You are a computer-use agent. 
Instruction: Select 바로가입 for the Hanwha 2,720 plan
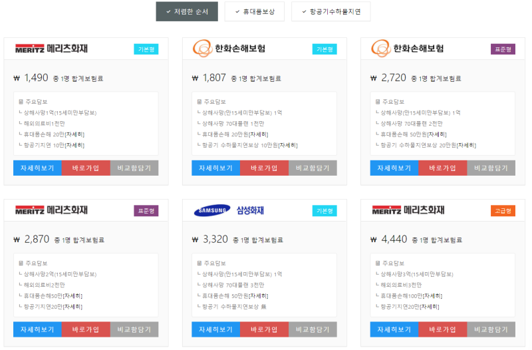tap(443, 168)
